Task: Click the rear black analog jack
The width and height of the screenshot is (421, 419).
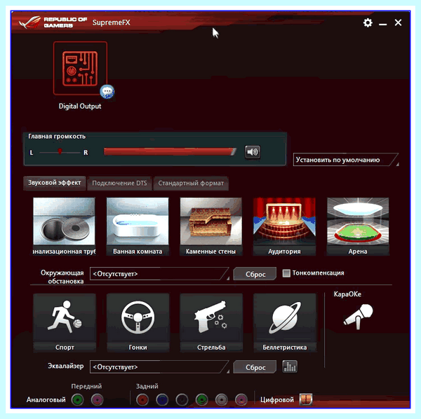Action: point(182,399)
